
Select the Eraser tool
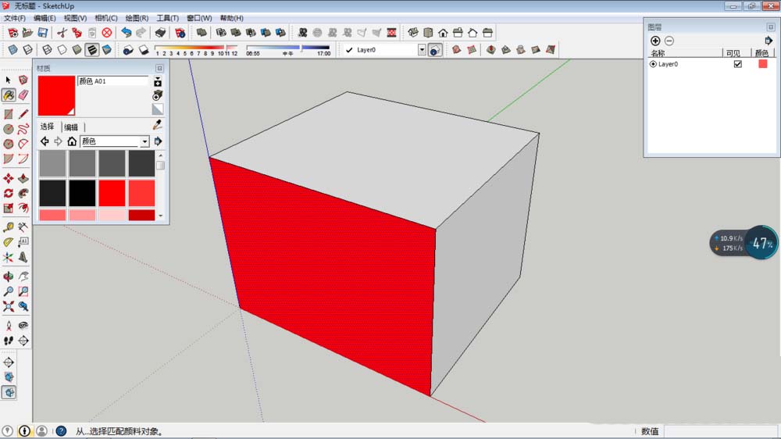[23, 95]
